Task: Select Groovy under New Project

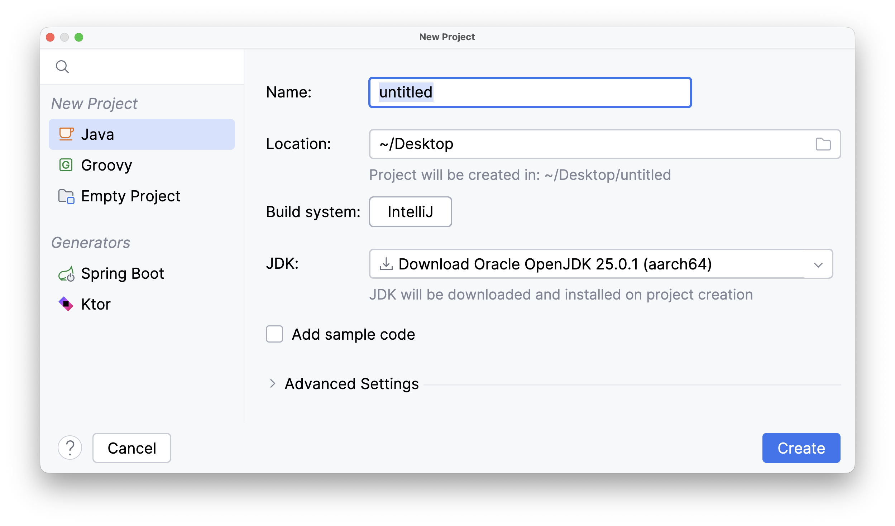Action: click(x=106, y=165)
